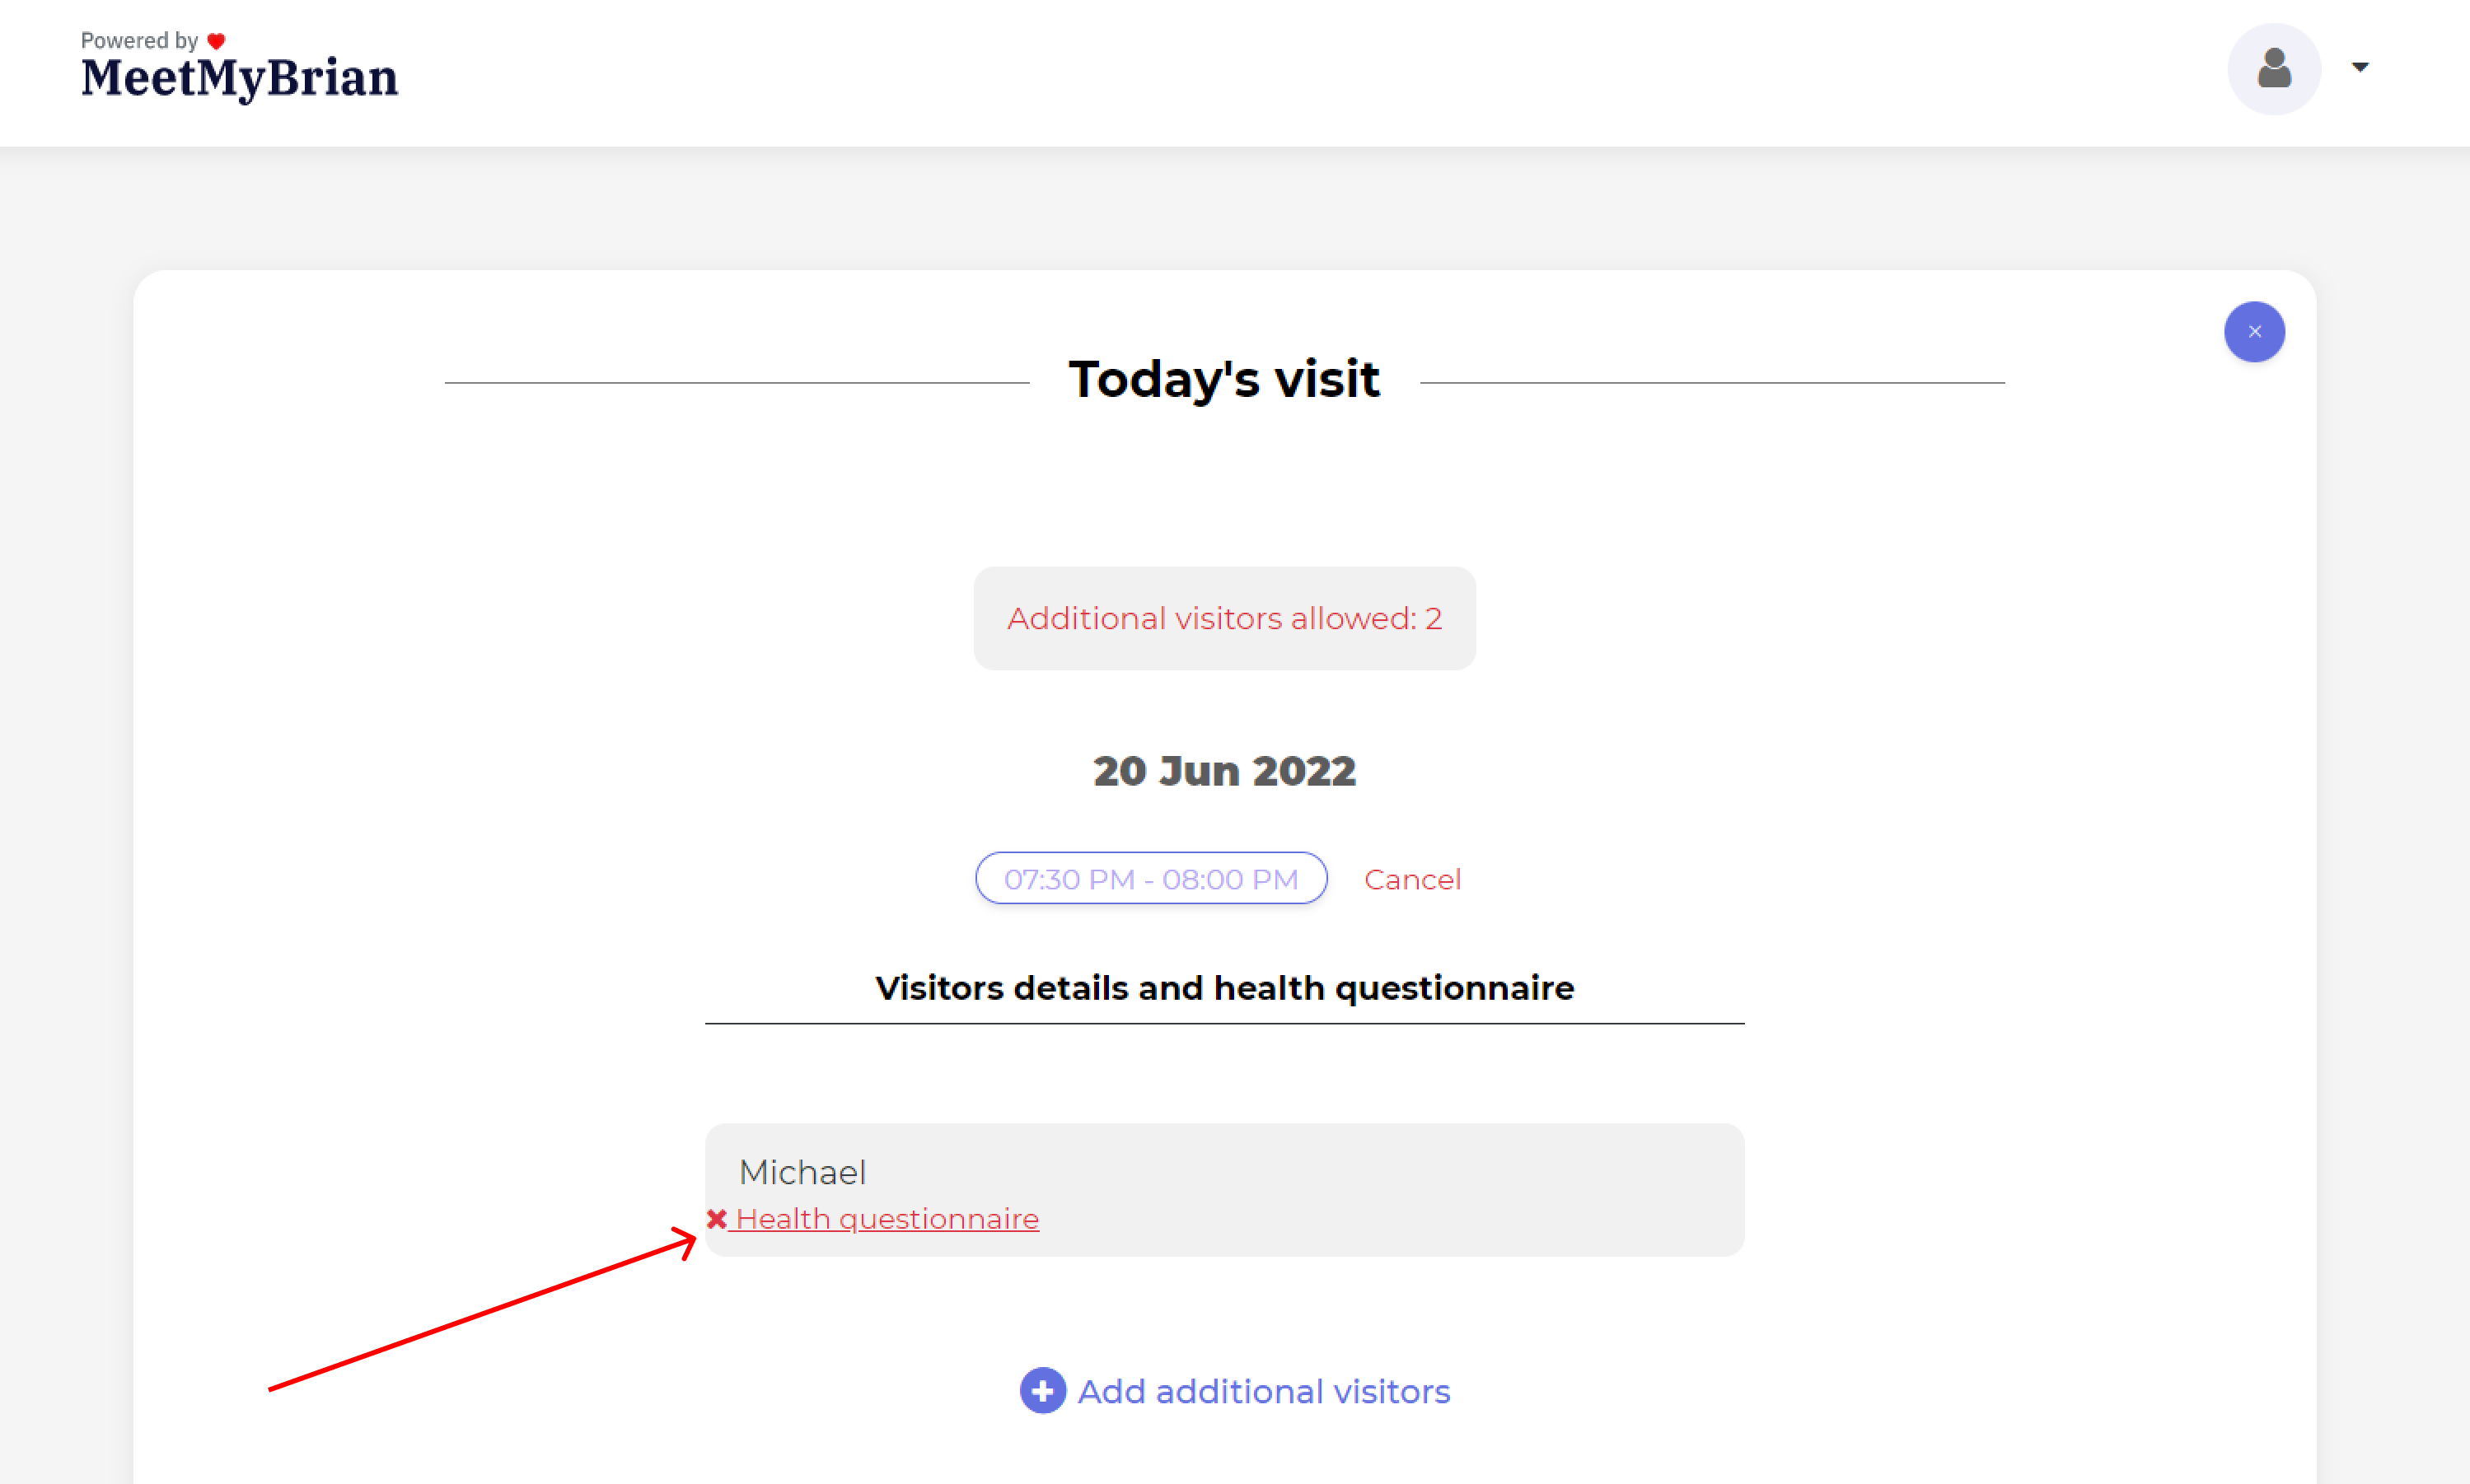Click the Visitors details and health questionnaire heading
Image resolution: width=2470 pixels, height=1484 pixels.
(1224, 988)
